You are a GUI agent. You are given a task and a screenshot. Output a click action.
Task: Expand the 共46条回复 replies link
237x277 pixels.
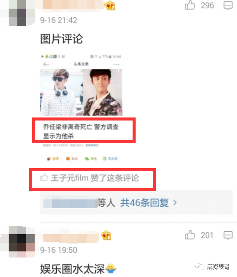pyautogui.click(x=144, y=202)
